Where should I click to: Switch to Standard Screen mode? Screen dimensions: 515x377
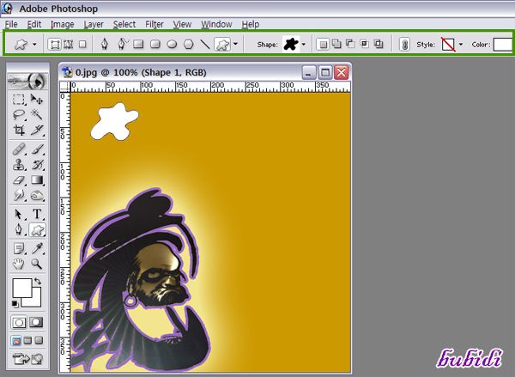click(15, 341)
